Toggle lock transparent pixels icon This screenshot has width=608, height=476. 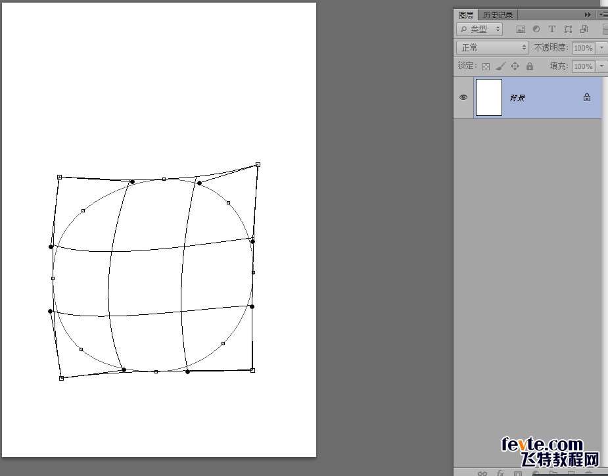click(x=486, y=66)
